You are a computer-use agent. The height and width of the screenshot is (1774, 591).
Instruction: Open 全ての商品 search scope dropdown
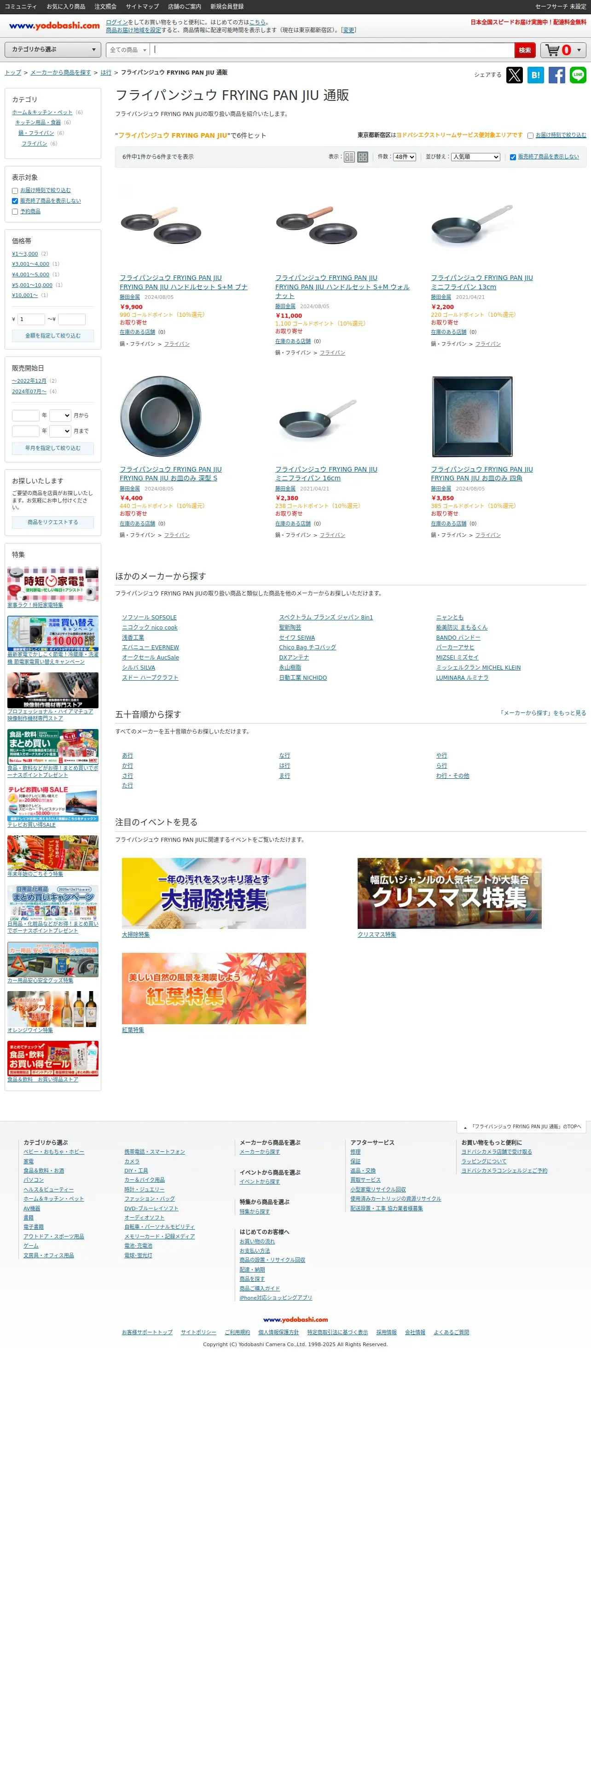pos(128,50)
